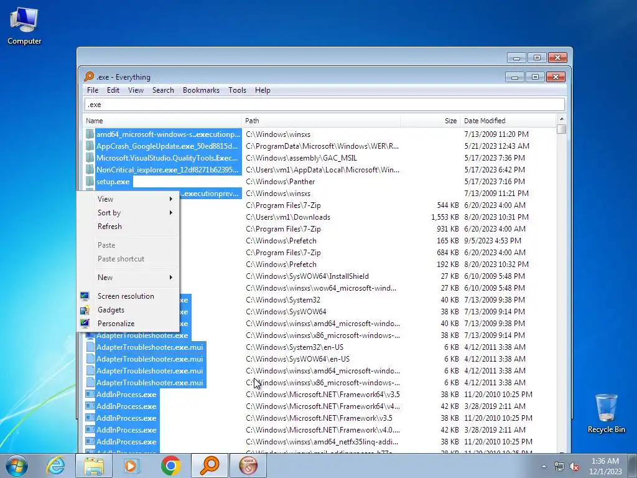Image resolution: width=637 pixels, height=478 pixels.
Task: Click the .exe search input field
Action: coord(324,105)
